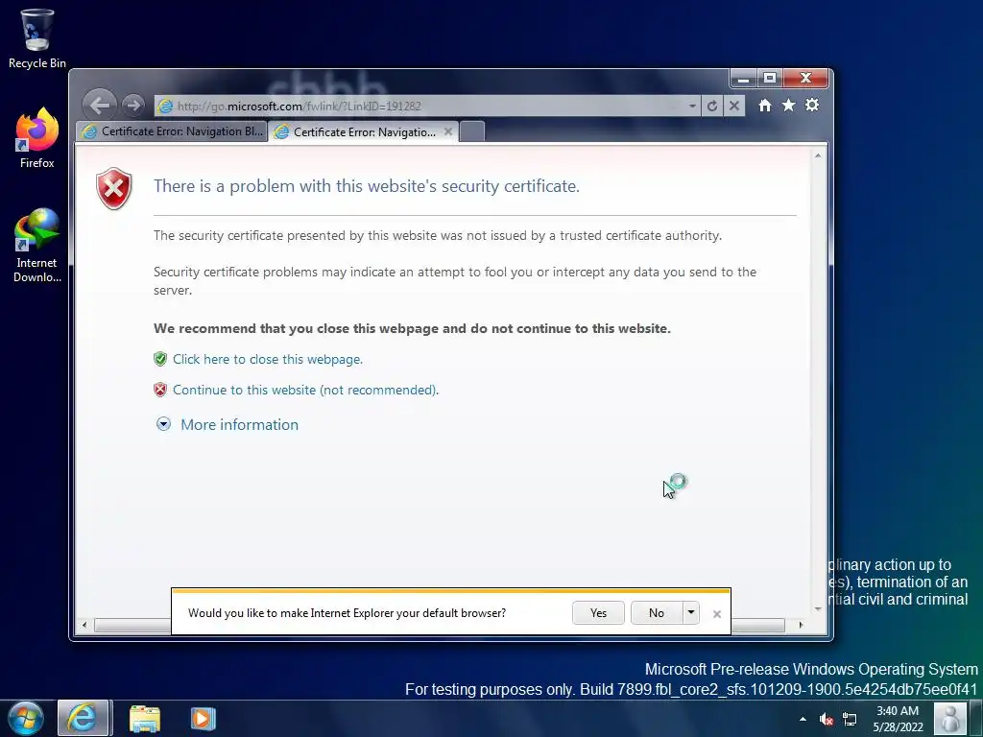Screen dimensions: 983x737
Task: Click the certificate problem heading text
Action: click(x=367, y=186)
